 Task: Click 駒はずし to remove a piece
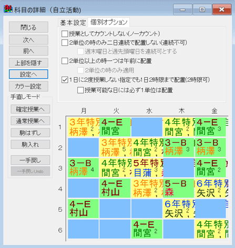pyautogui.click(x=30, y=133)
